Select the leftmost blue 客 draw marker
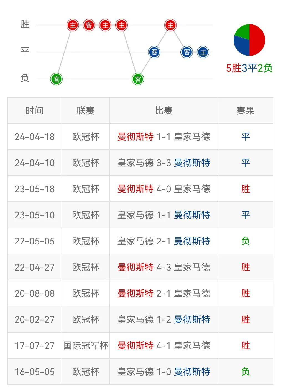The height and width of the screenshot is (392, 281). 154,52
